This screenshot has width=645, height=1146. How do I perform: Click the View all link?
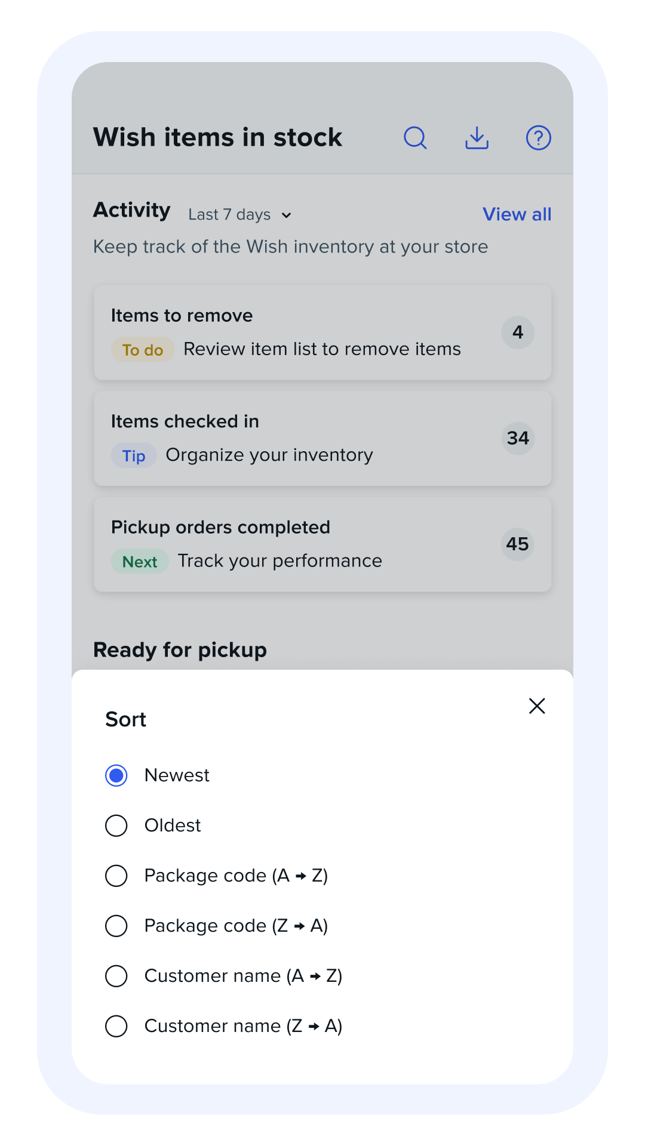tap(517, 214)
